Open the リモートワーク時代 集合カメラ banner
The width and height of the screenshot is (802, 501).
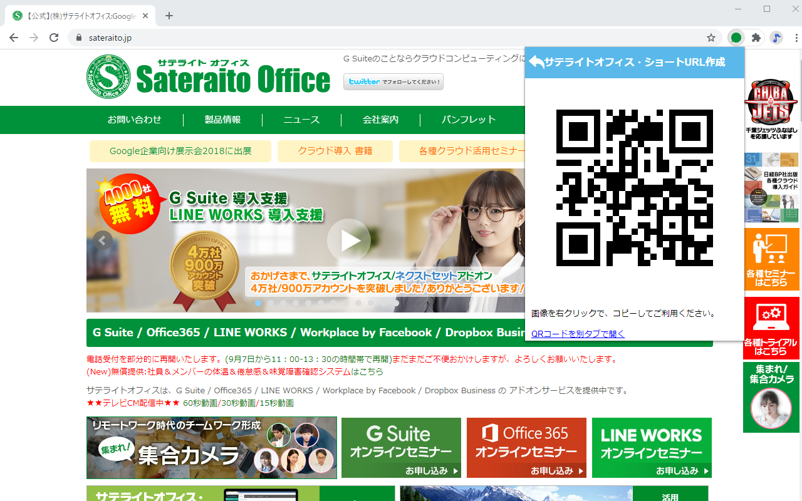point(212,448)
